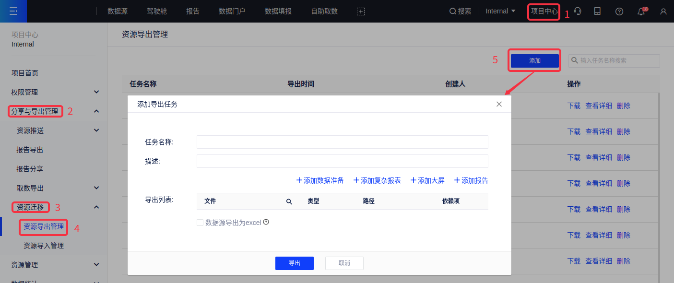Expand 取数导出 submenu
Viewport: 674px width, 283px height.
[96, 188]
